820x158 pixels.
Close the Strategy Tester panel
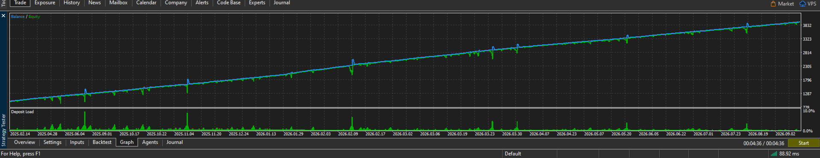pyautogui.click(x=3, y=16)
